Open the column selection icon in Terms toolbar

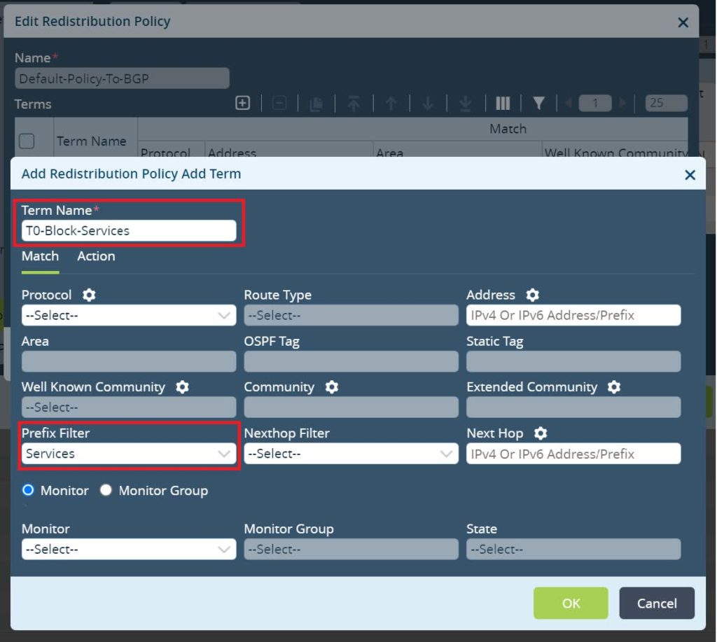(x=502, y=102)
